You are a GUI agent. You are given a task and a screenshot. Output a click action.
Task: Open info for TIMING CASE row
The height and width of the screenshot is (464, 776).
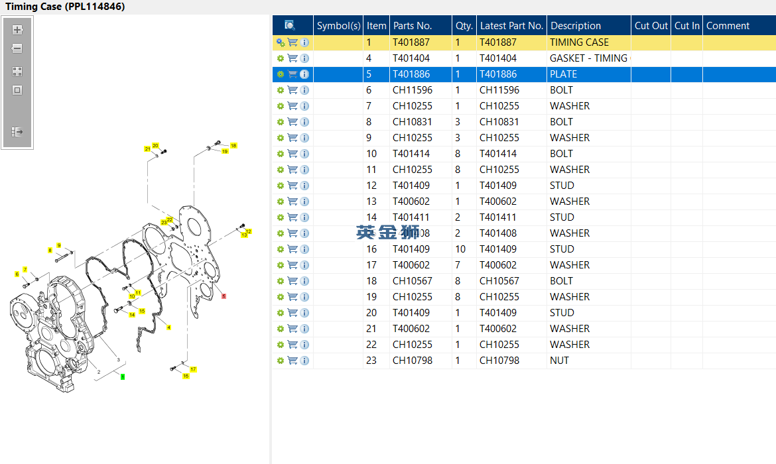tap(305, 42)
